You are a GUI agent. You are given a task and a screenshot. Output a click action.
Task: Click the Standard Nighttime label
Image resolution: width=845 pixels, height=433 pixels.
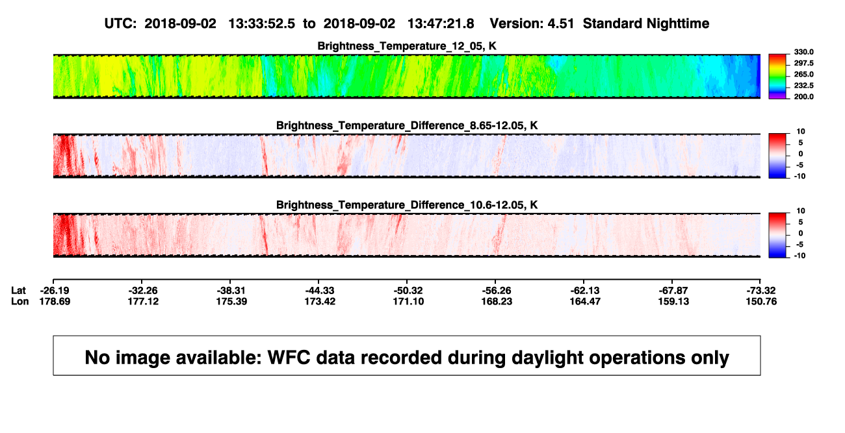pos(646,23)
